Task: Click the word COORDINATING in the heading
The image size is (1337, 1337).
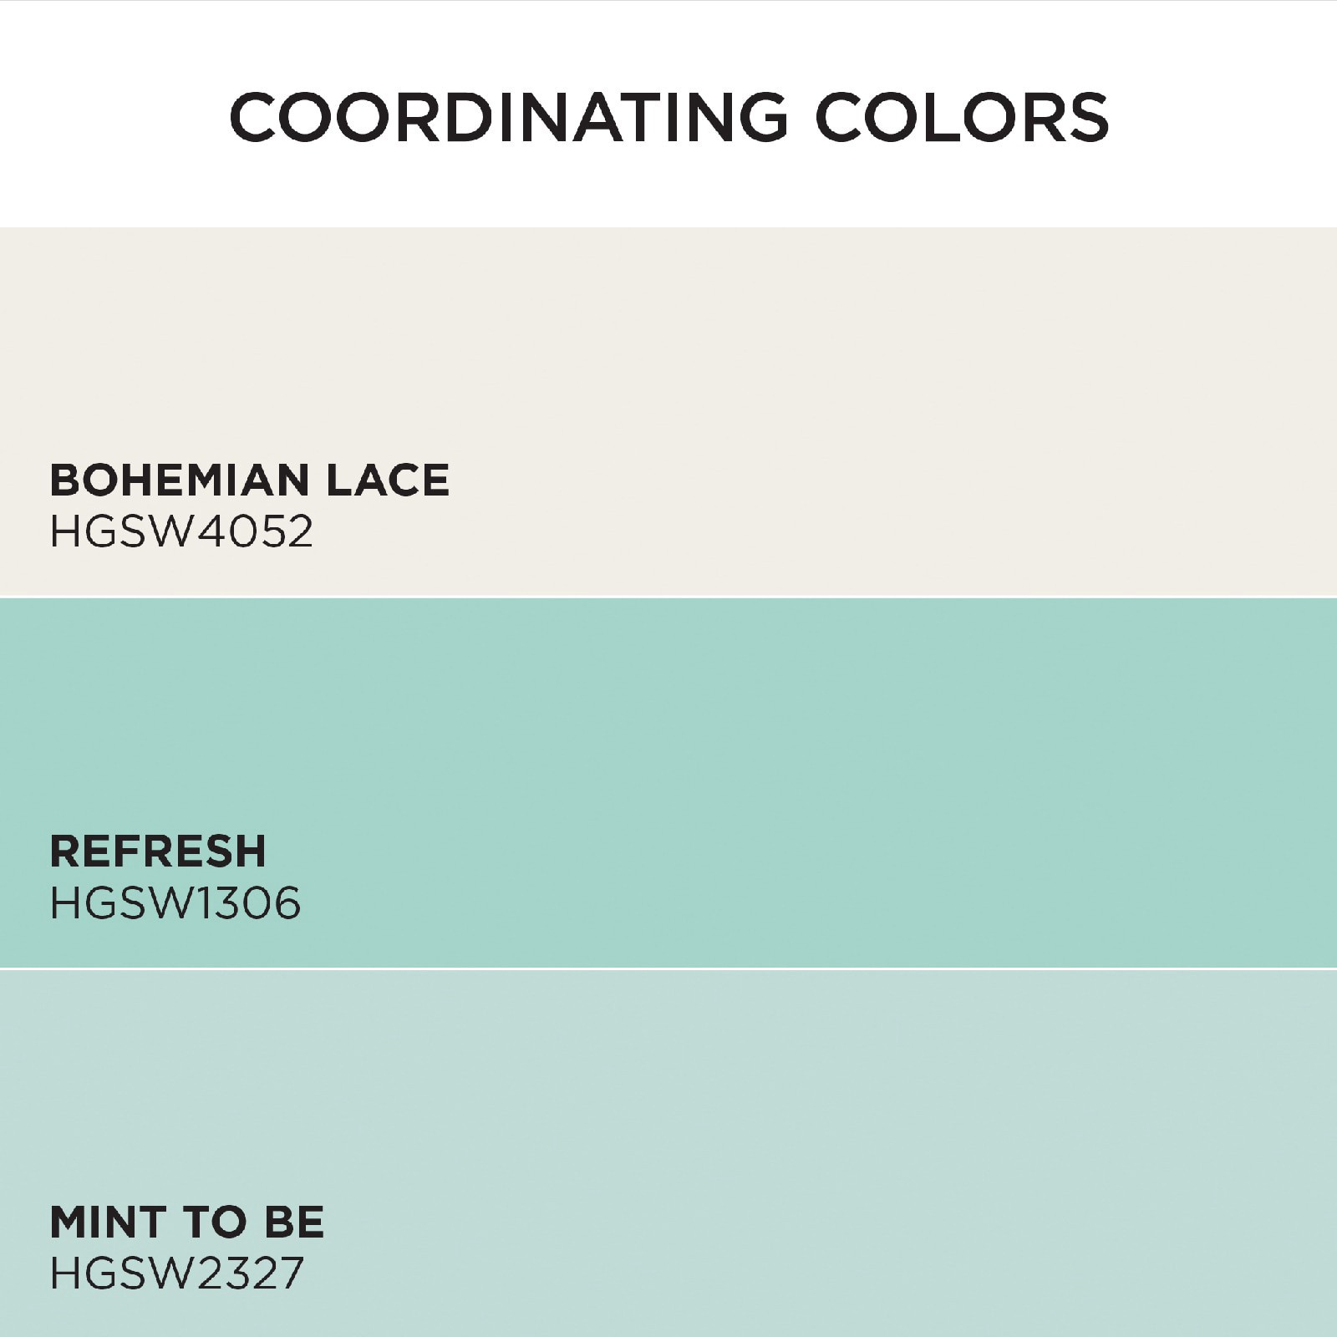Action: pos(508,117)
